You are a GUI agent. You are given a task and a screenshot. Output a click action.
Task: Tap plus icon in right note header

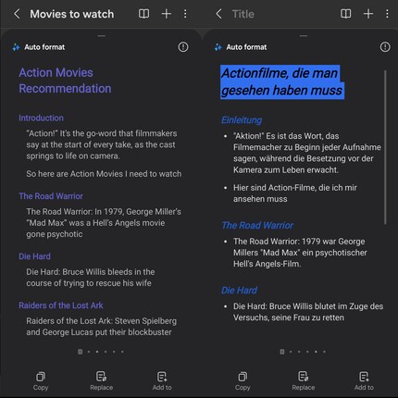368,14
